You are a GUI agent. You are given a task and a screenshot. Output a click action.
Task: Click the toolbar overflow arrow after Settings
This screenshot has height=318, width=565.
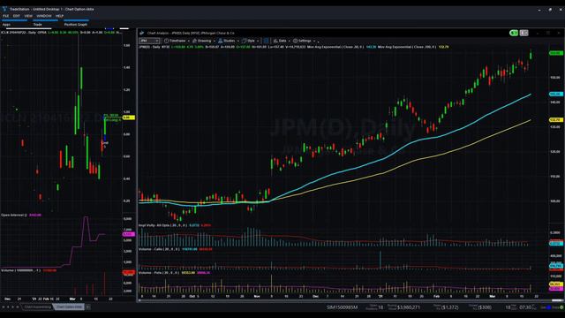pyautogui.click(x=318, y=42)
